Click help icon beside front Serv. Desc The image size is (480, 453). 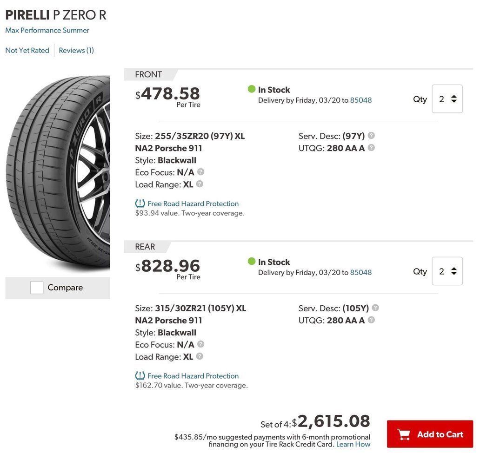(371, 136)
